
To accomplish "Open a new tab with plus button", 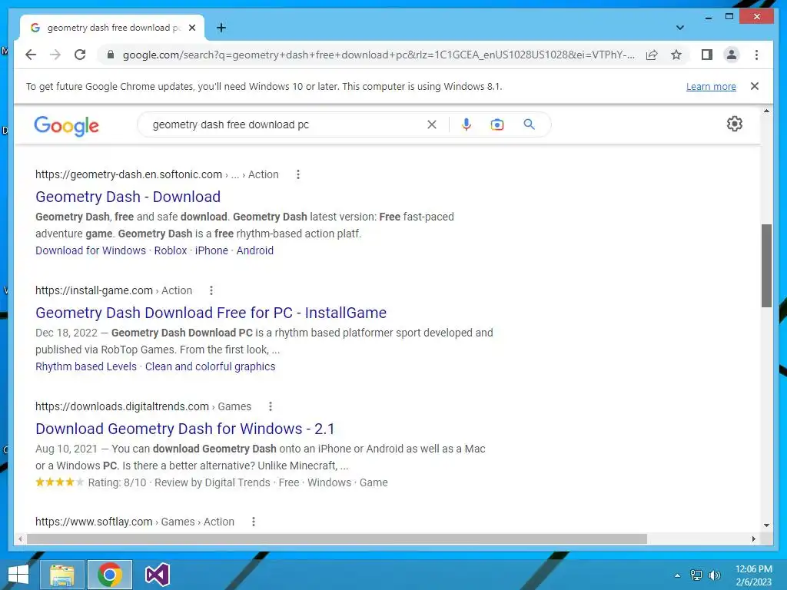I will [x=221, y=28].
